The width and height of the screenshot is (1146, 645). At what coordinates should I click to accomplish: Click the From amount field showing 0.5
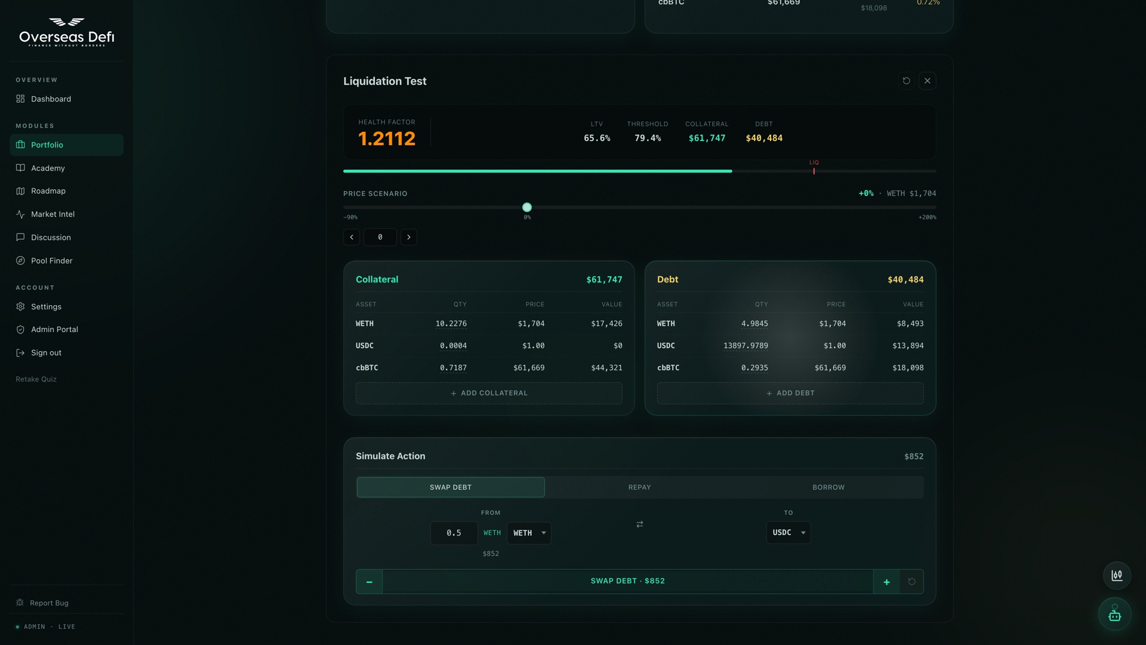[454, 533]
